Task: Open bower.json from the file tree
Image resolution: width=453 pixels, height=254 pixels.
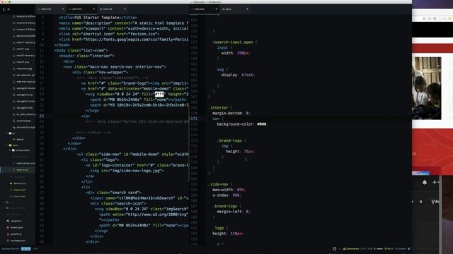Action: click(x=17, y=227)
